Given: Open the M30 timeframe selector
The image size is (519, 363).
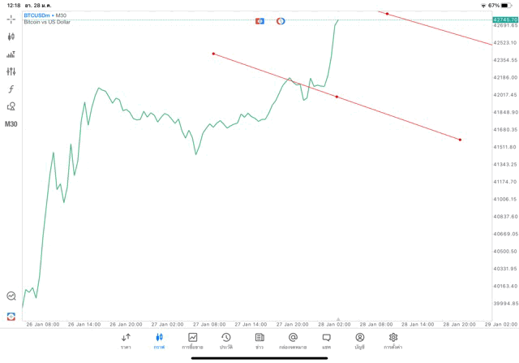Looking at the screenshot, I should pyautogui.click(x=11, y=124).
